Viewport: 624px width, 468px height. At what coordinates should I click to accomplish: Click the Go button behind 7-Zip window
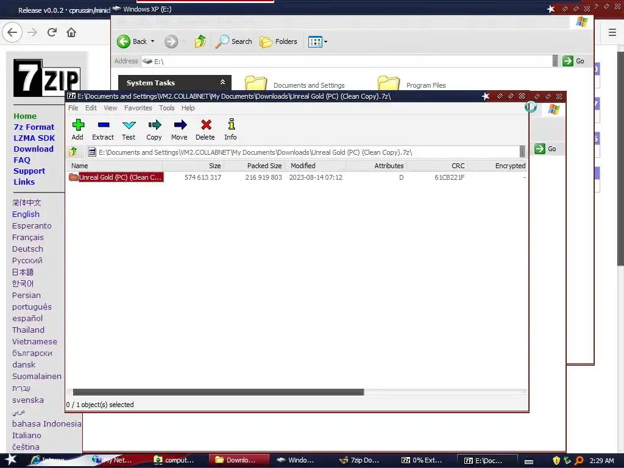(x=545, y=149)
